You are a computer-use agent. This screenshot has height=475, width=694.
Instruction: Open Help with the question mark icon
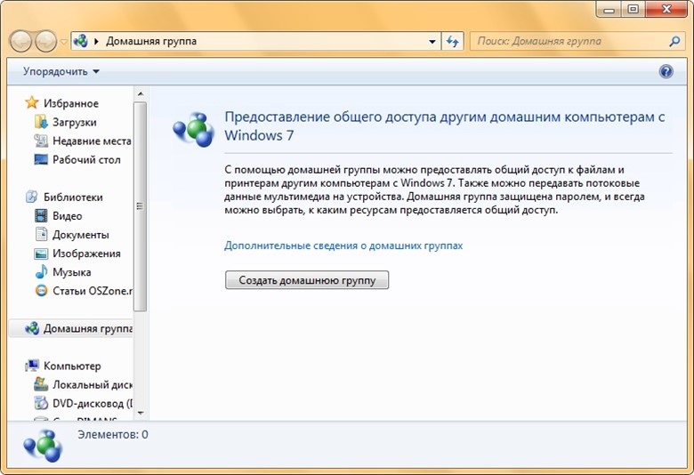point(666,71)
